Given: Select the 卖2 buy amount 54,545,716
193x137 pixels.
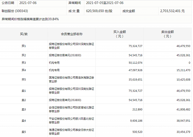Looking at the screenshot, I should (x=135, y=100).
